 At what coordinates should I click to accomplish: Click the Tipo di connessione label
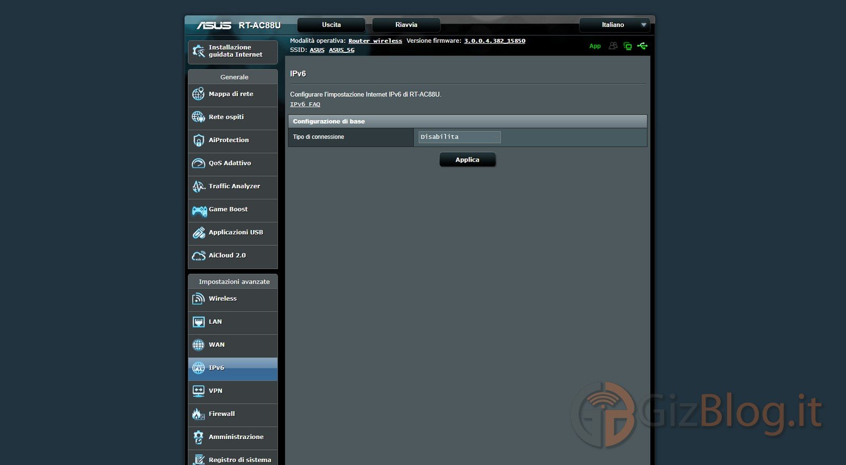pos(318,137)
